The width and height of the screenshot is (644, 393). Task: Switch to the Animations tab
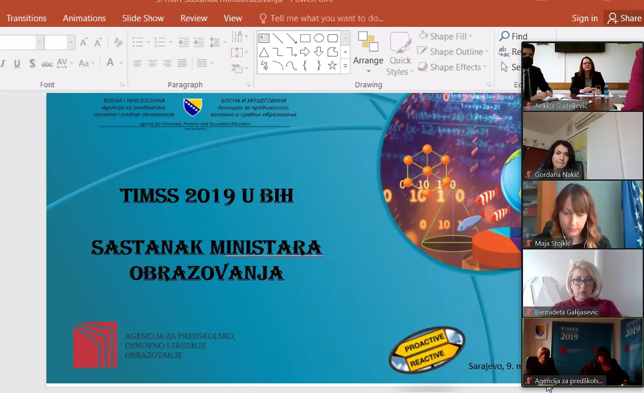[x=84, y=18]
